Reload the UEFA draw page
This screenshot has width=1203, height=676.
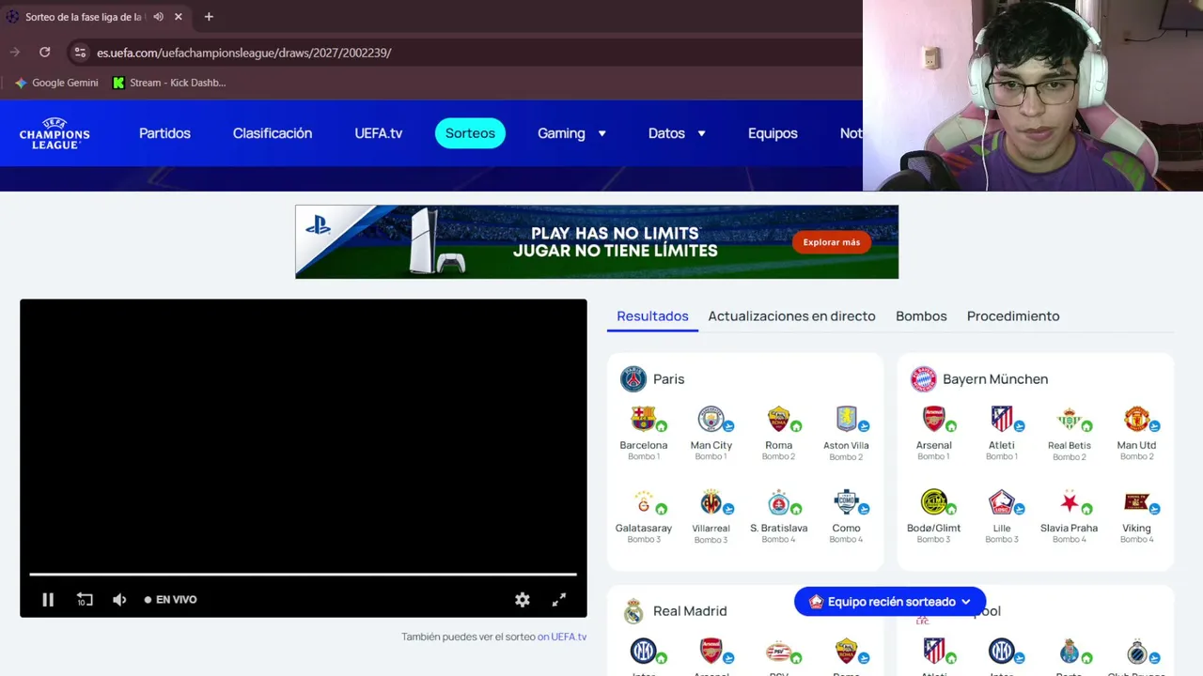pyautogui.click(x=44, y=53)
